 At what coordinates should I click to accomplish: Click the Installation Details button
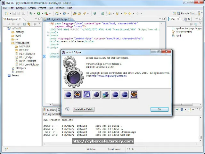(84, 109)
